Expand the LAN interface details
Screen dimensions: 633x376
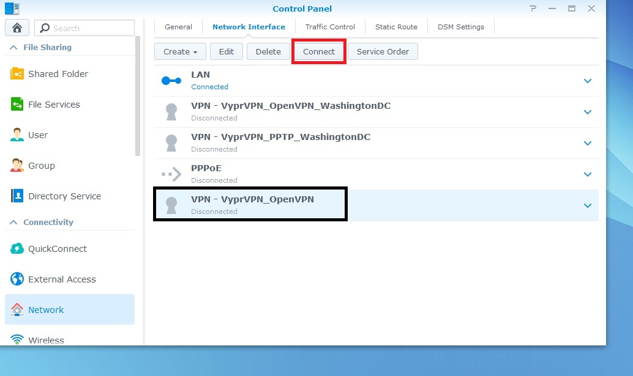[587, 81]
